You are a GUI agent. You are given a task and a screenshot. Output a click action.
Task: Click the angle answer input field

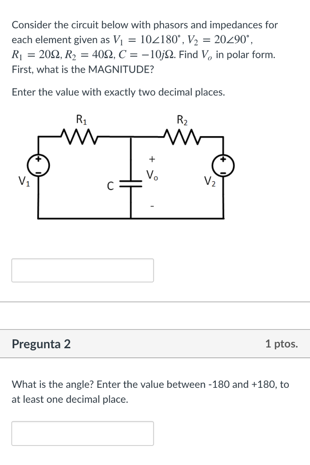pyautogui.click(x=82, y=433)
